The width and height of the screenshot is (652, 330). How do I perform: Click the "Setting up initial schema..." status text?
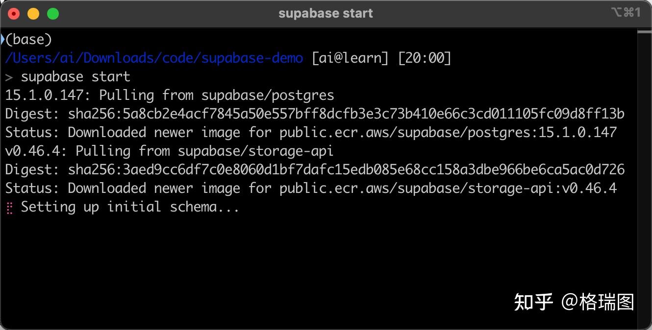click(x=130, y=207)
